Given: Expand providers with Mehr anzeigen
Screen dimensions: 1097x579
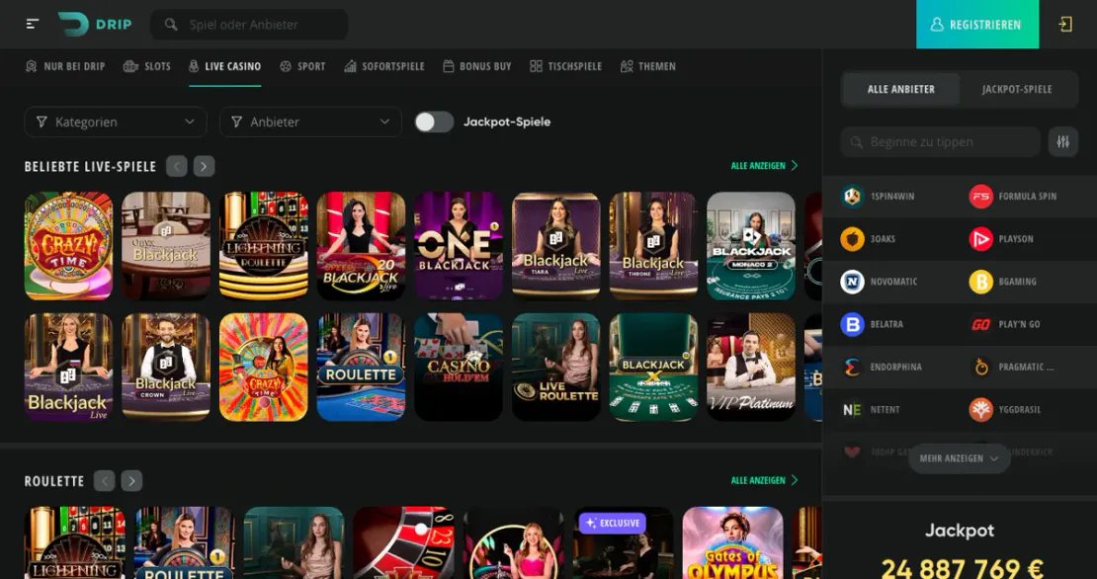Looking at the screenshot, I should 960,458.
